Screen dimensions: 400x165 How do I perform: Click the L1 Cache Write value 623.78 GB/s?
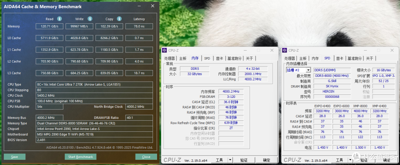click(79, 49)
